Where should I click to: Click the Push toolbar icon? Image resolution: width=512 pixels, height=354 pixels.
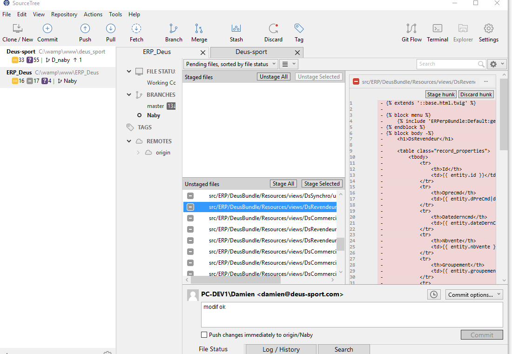tap(85, 29)
